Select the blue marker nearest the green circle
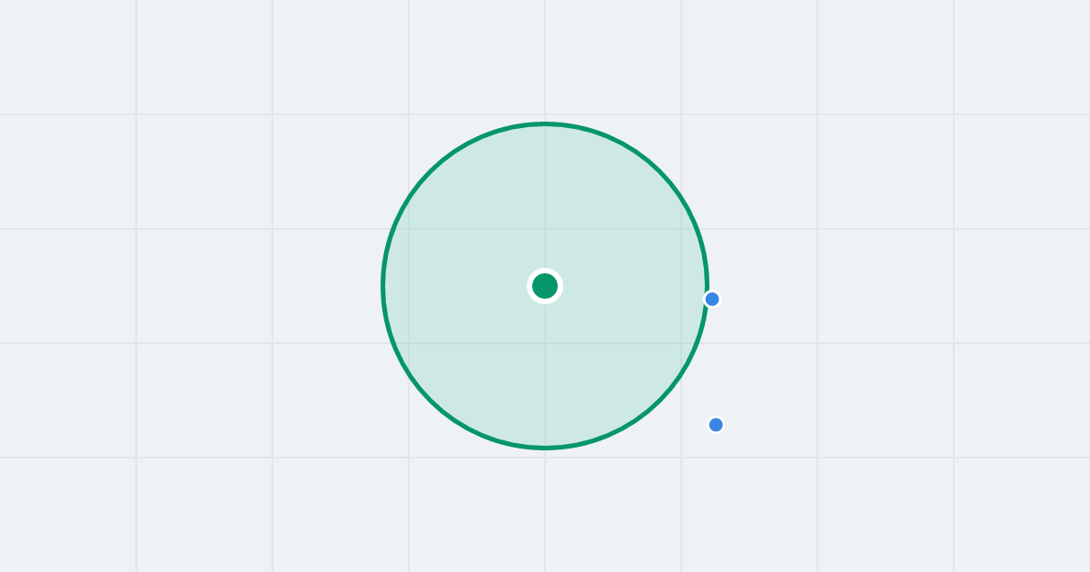Viewport: 1090px width, 572px height. (712, 299)
